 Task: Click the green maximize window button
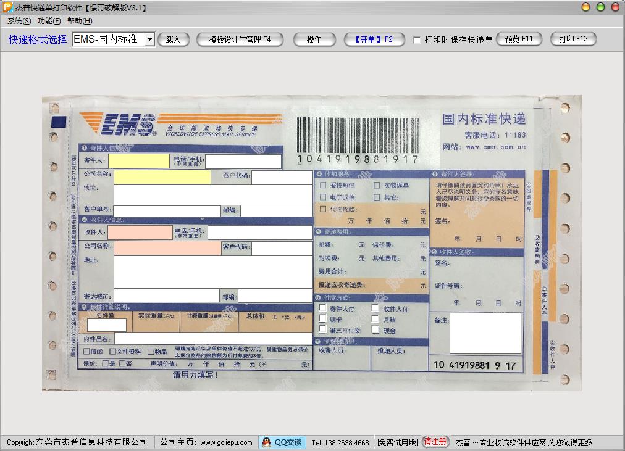coord(600,7)
